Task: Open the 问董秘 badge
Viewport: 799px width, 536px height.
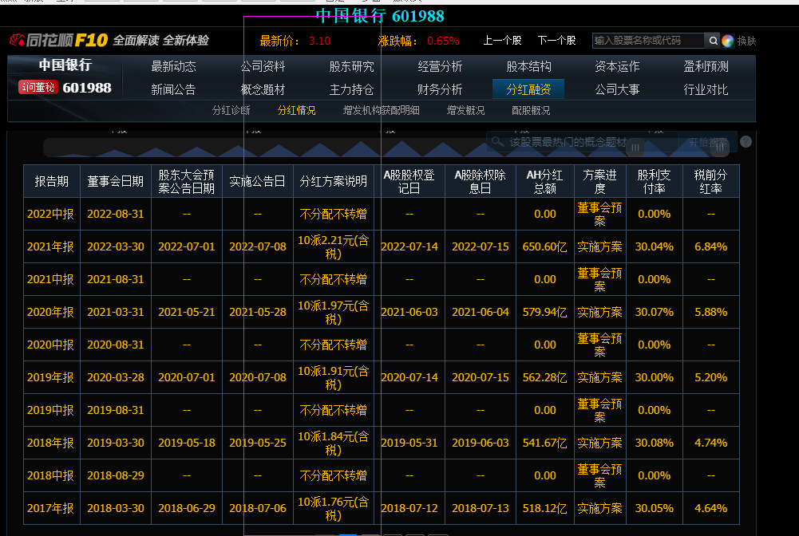Action: coord(38,88)
